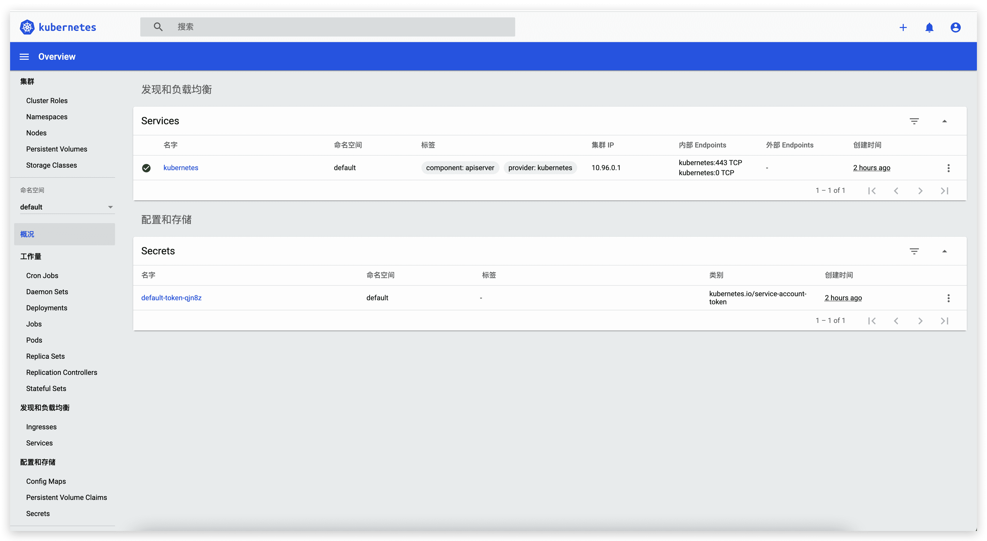Go to Nodes in cluster section

click(36, 133)
